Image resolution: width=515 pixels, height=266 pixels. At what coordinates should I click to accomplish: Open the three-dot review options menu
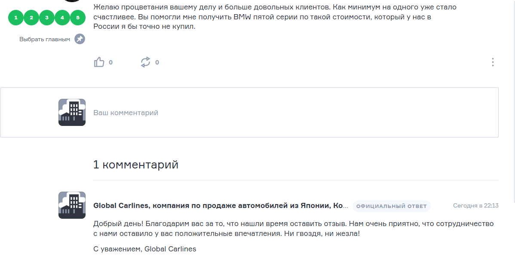(493, 62)
